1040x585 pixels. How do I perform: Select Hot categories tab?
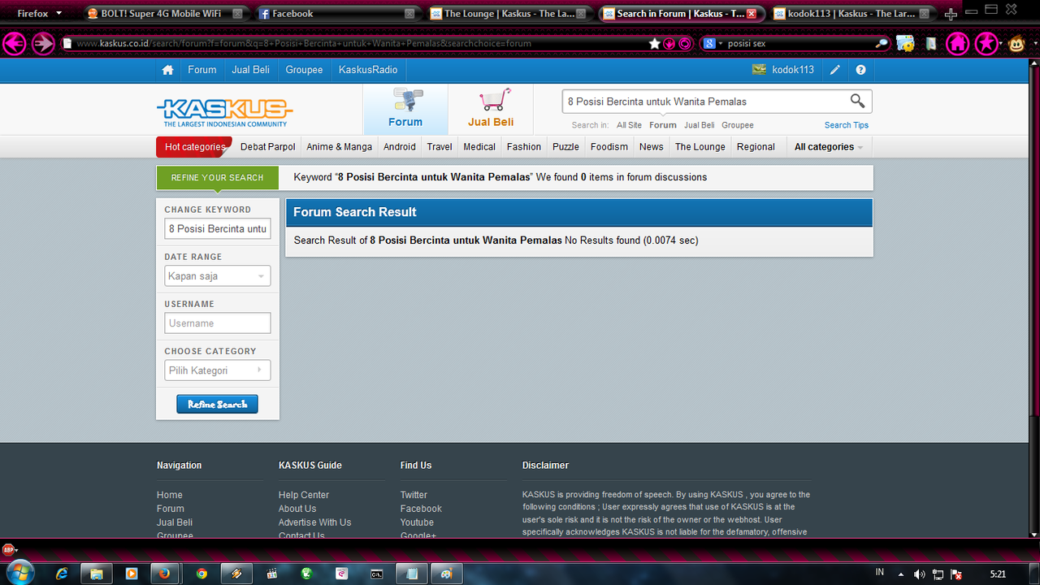(x=194, y=147)
